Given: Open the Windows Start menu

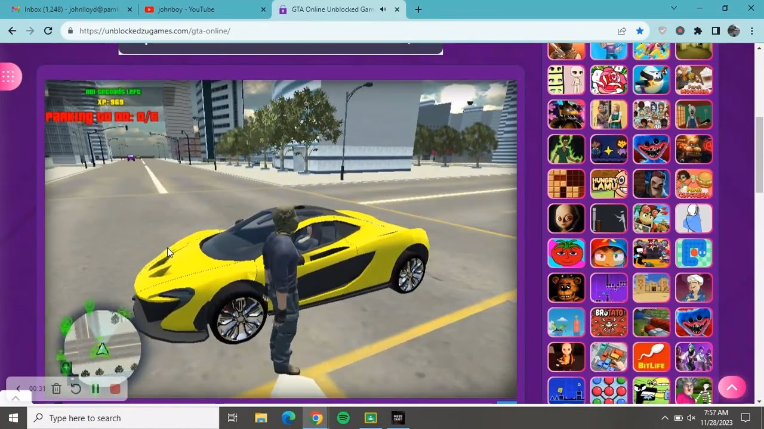Looking at the screenshot, I should coord(14,418).
